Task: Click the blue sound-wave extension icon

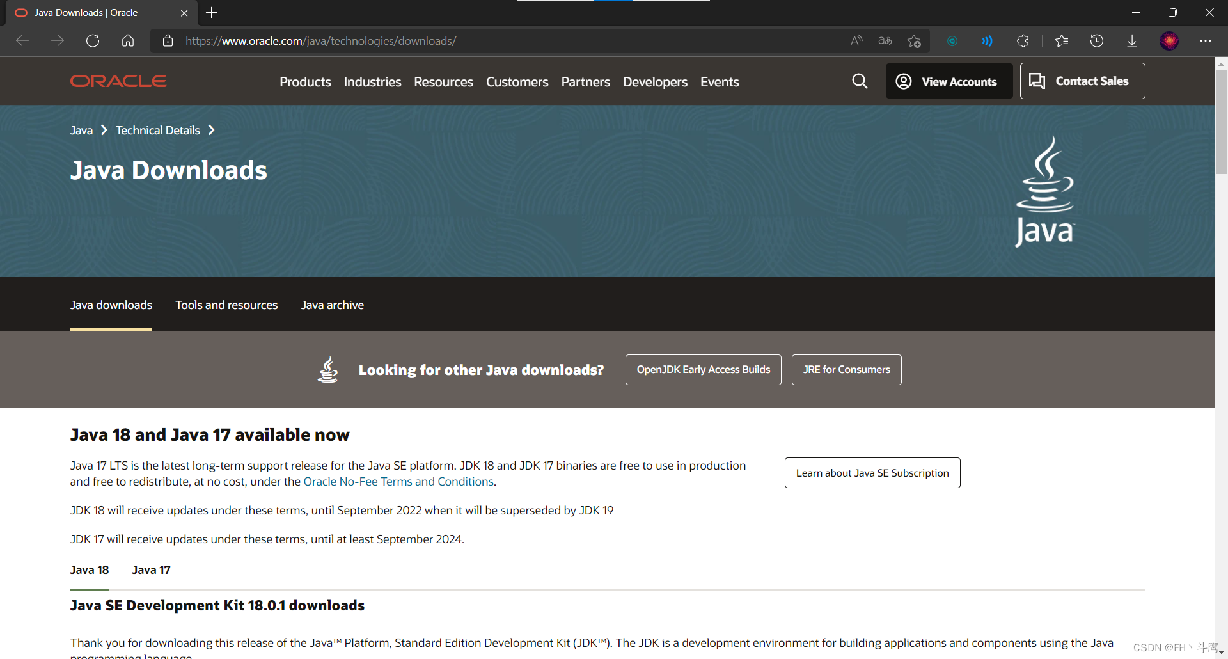Action: click(x=988, y=41)
